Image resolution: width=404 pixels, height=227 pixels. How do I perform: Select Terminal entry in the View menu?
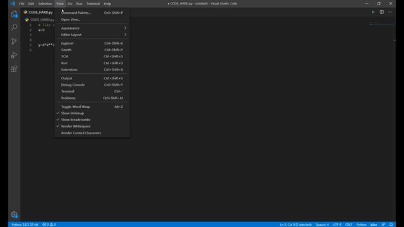pyautogui.click(x=92, y=91)
